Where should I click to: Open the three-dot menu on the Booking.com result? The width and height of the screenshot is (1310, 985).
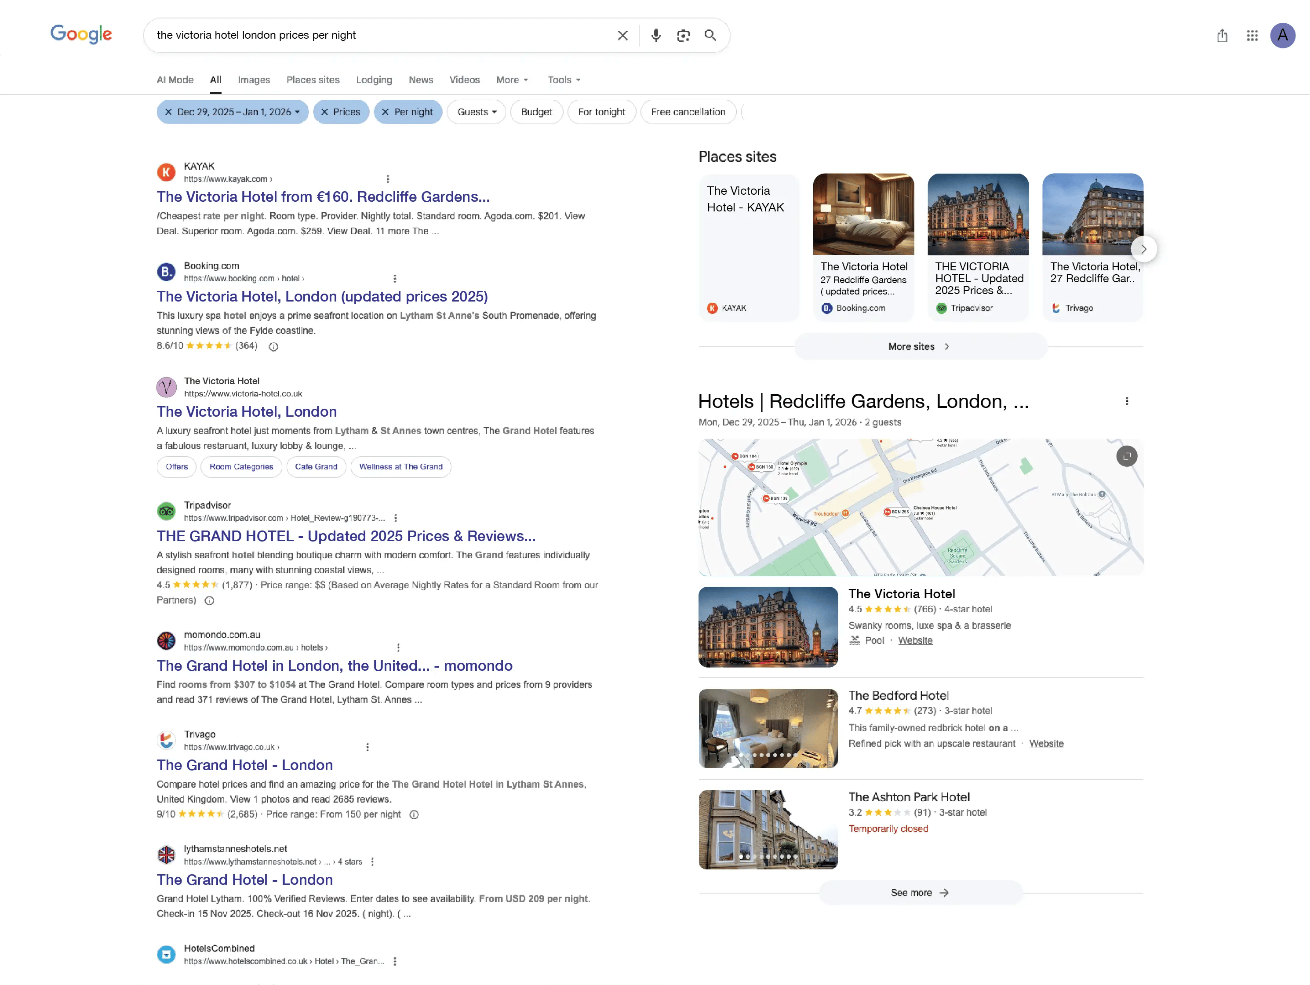coord(395,278)
